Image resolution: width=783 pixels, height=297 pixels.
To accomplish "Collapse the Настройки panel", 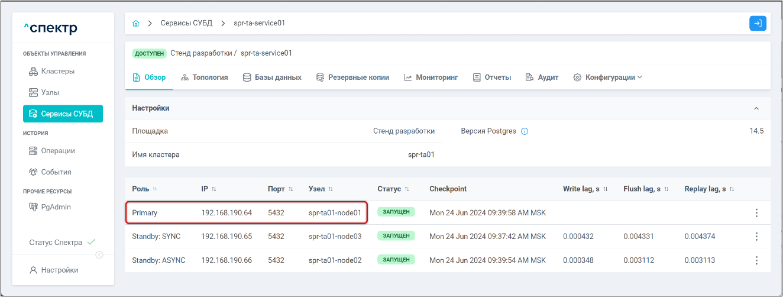I will coord(756,109).
